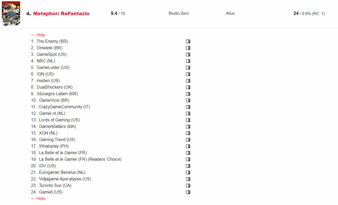338x205 pixels.
Task: Open the source icon next to GameSpot (US)
Action: click(x=188, y=55)
